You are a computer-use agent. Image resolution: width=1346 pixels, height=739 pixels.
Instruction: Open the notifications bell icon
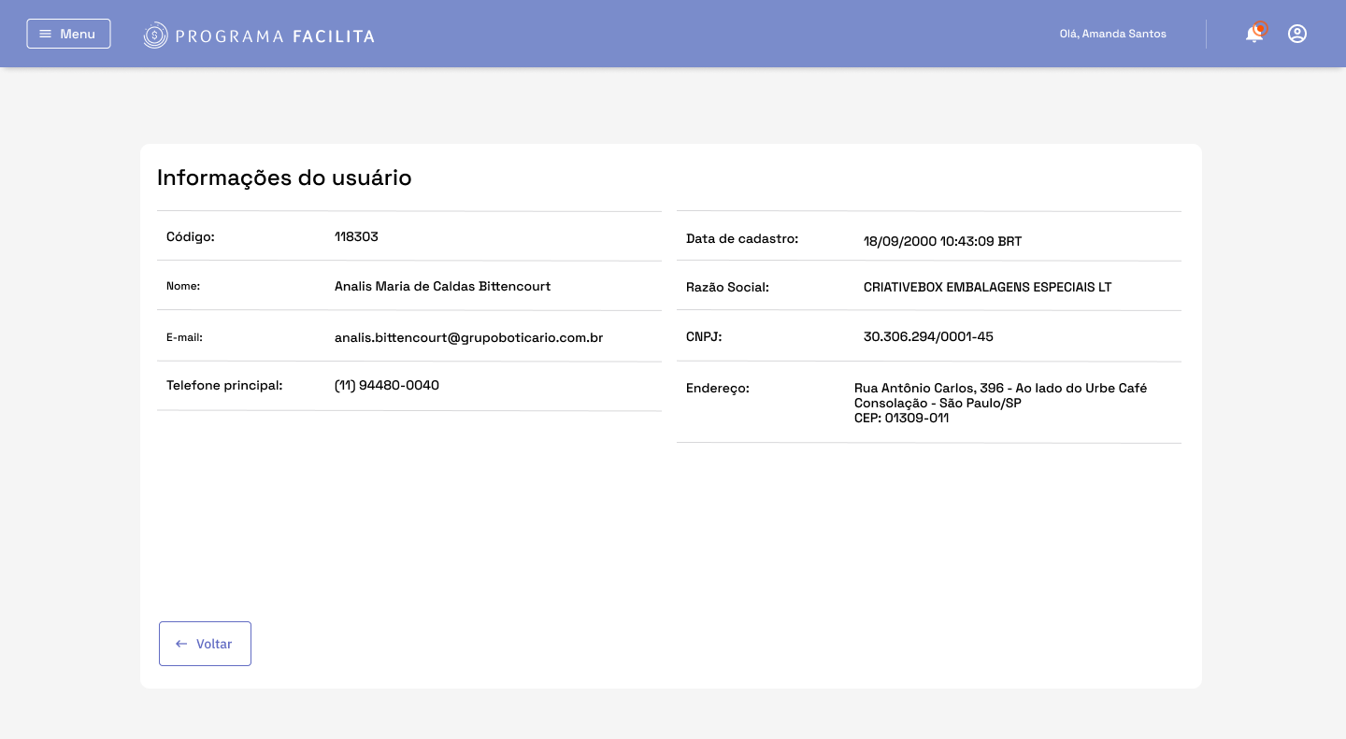[x=1254, y=34]
